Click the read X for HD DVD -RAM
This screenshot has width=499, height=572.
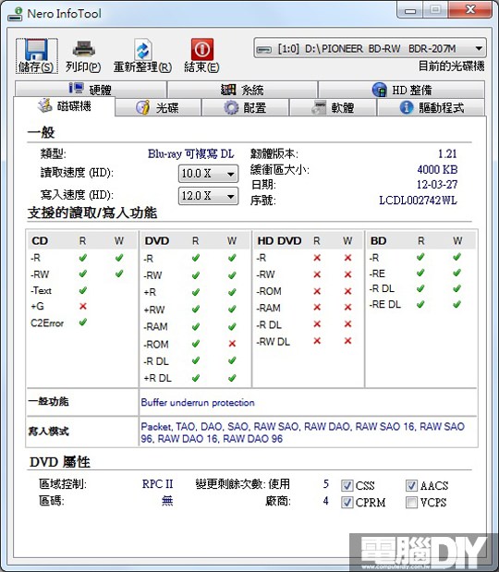(317, 307)
